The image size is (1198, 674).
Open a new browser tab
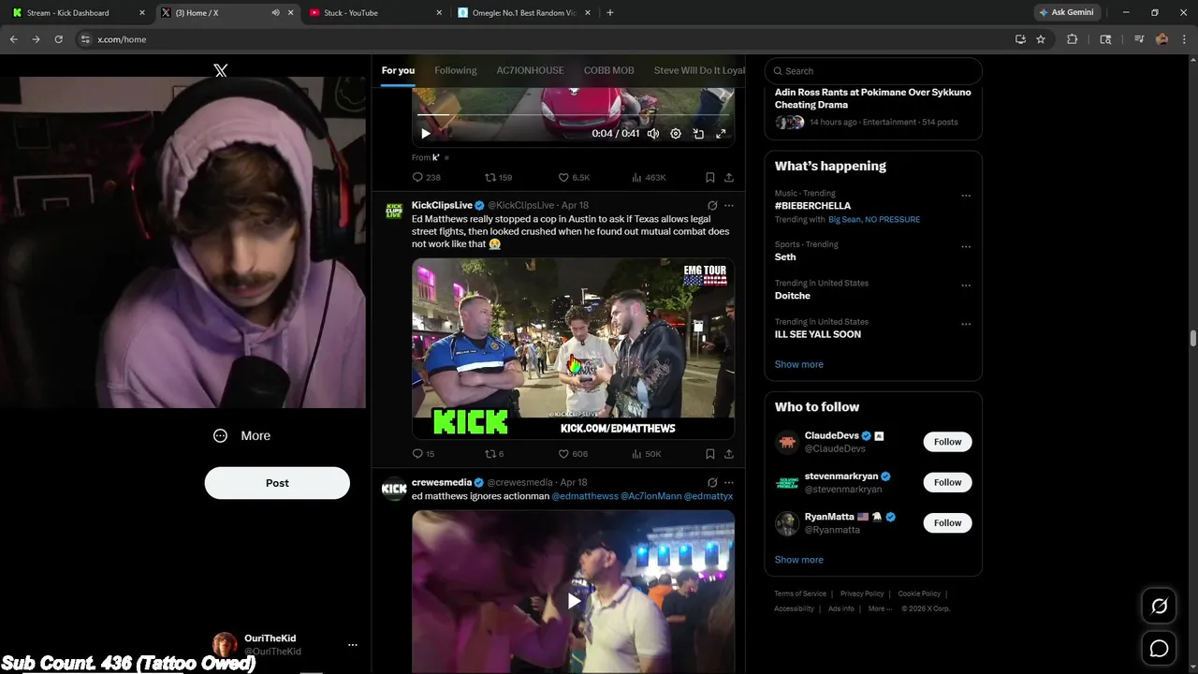609,13
